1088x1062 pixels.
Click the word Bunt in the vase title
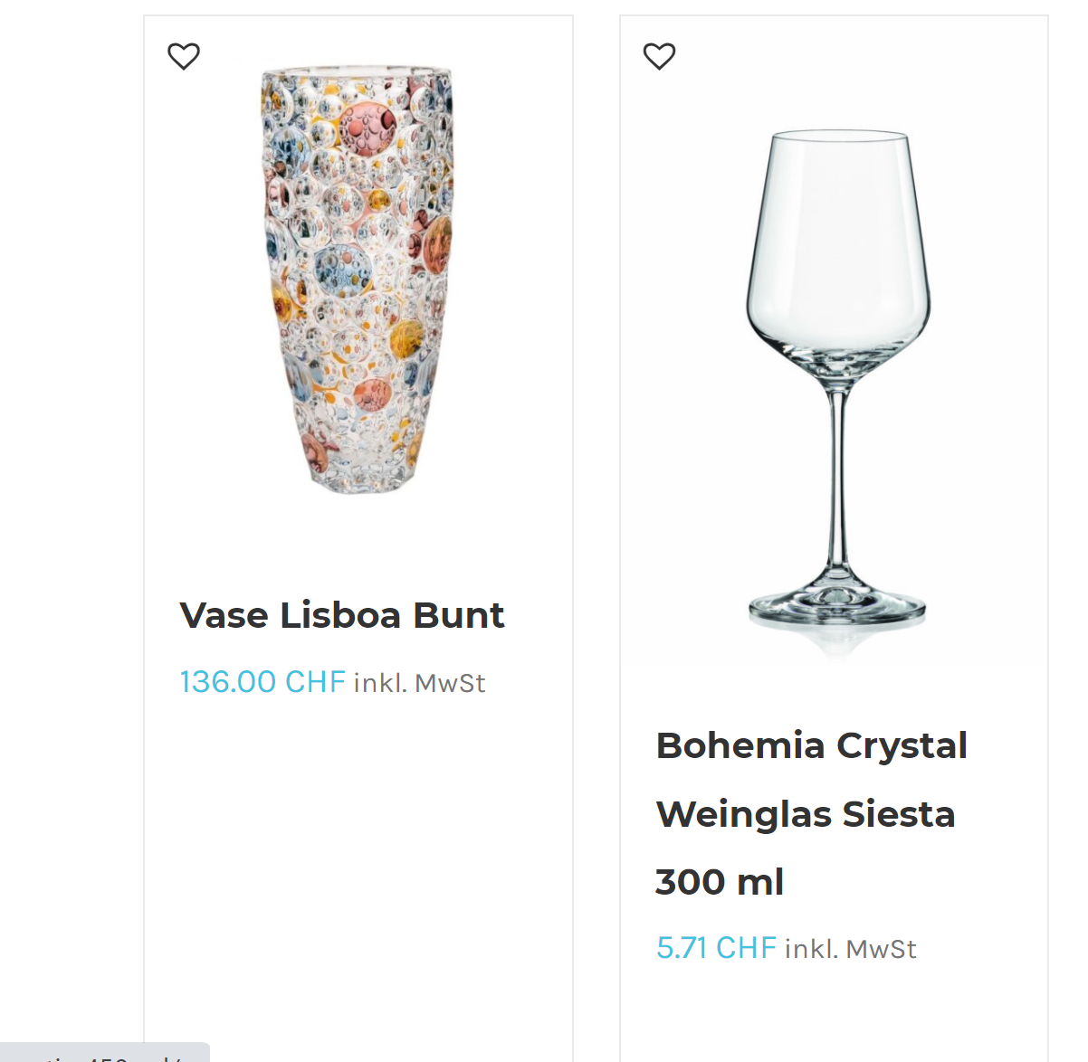coord(459,615)
